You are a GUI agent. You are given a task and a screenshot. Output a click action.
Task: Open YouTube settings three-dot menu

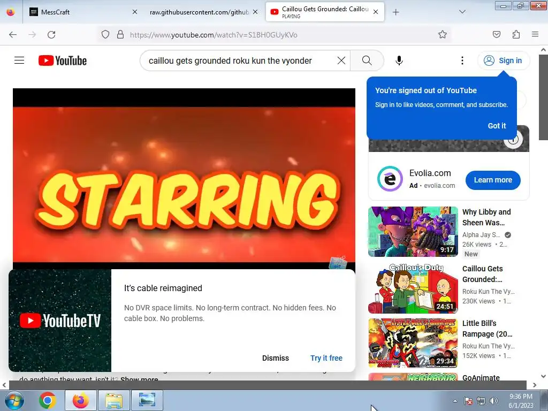(x=462, y=60)
